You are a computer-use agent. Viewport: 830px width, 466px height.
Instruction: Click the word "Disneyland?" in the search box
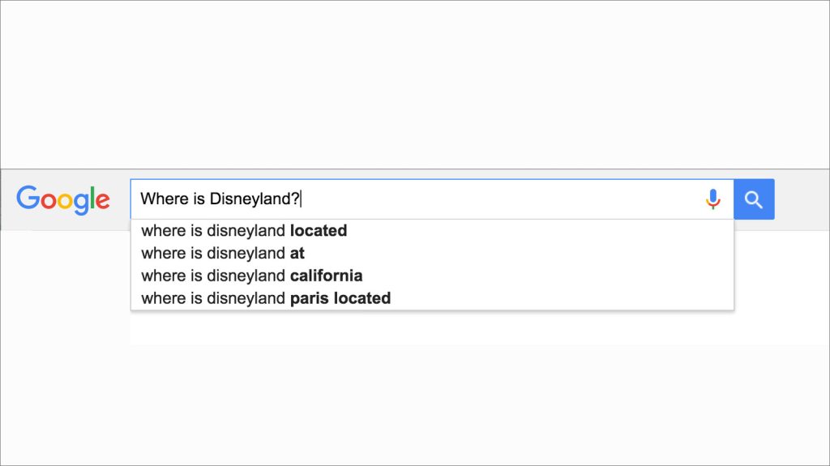coord(255,199)
